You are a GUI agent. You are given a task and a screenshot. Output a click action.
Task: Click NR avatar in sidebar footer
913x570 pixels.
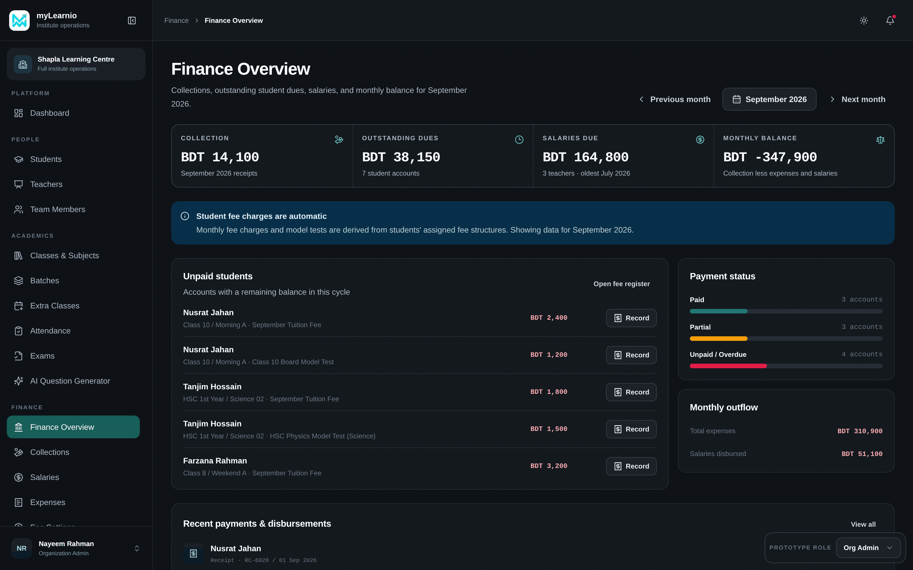[x=21, y=548]
